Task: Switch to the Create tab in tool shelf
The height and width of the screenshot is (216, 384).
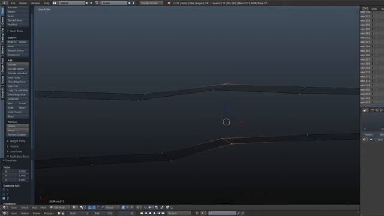Action: pos(2,20)
